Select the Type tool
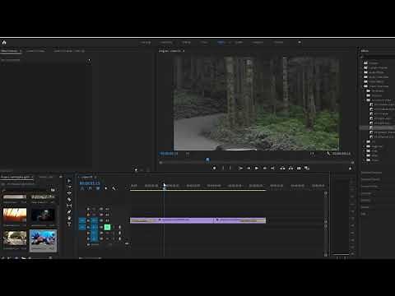This screenshot has height=296, width=395. (x=69, y=224)
